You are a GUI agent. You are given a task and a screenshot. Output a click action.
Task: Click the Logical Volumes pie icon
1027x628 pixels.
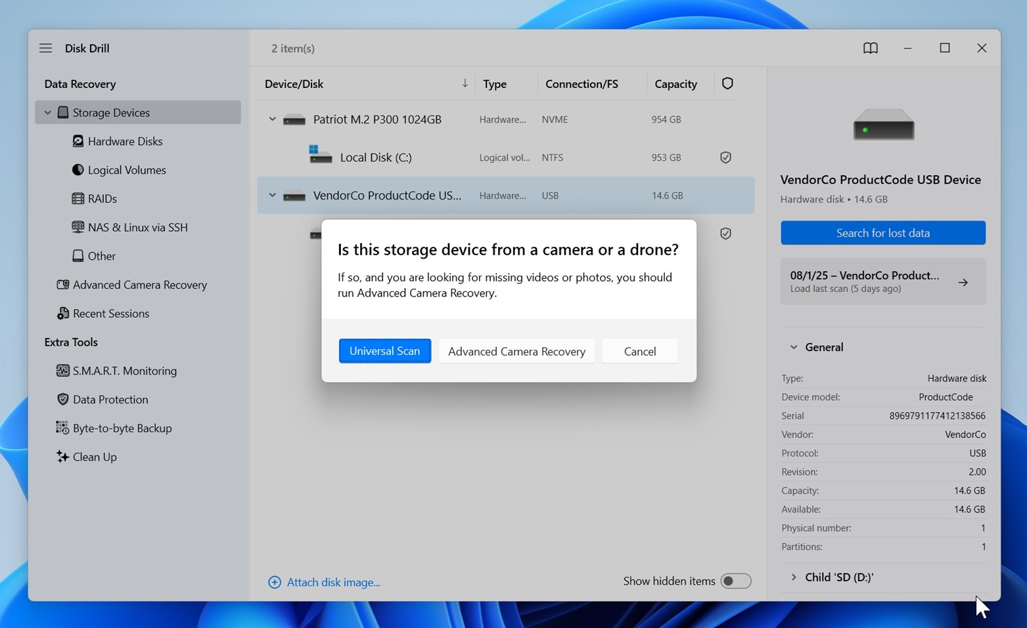point(78,170)
